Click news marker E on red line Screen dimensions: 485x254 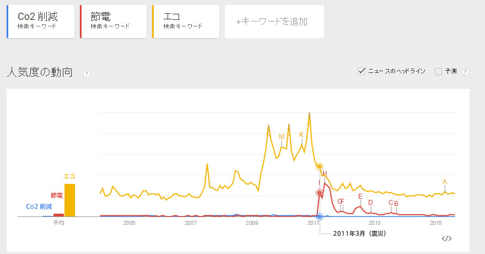tap(360, 197)
